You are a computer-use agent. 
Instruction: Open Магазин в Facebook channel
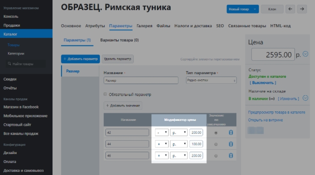point(21,107)
